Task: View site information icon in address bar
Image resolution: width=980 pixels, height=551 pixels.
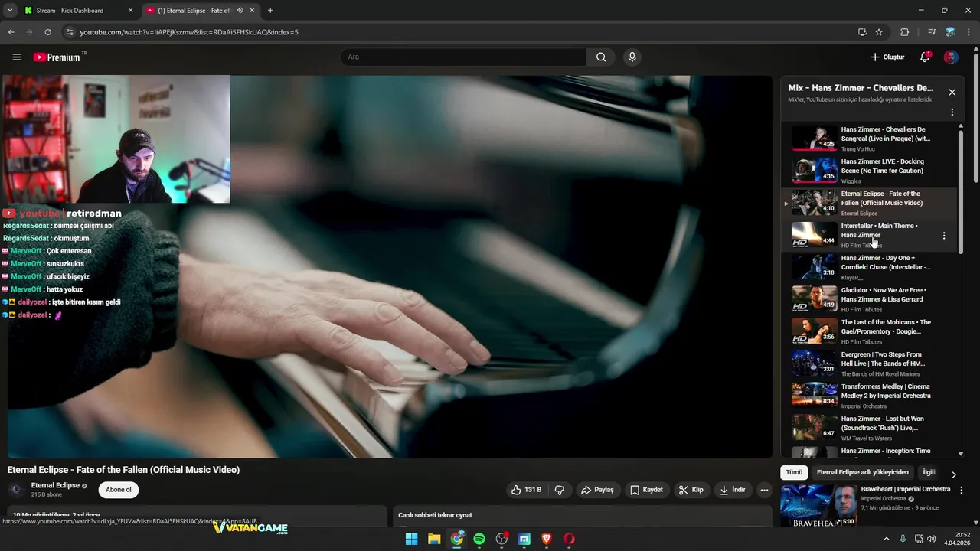Action: [x=70, y=32]
